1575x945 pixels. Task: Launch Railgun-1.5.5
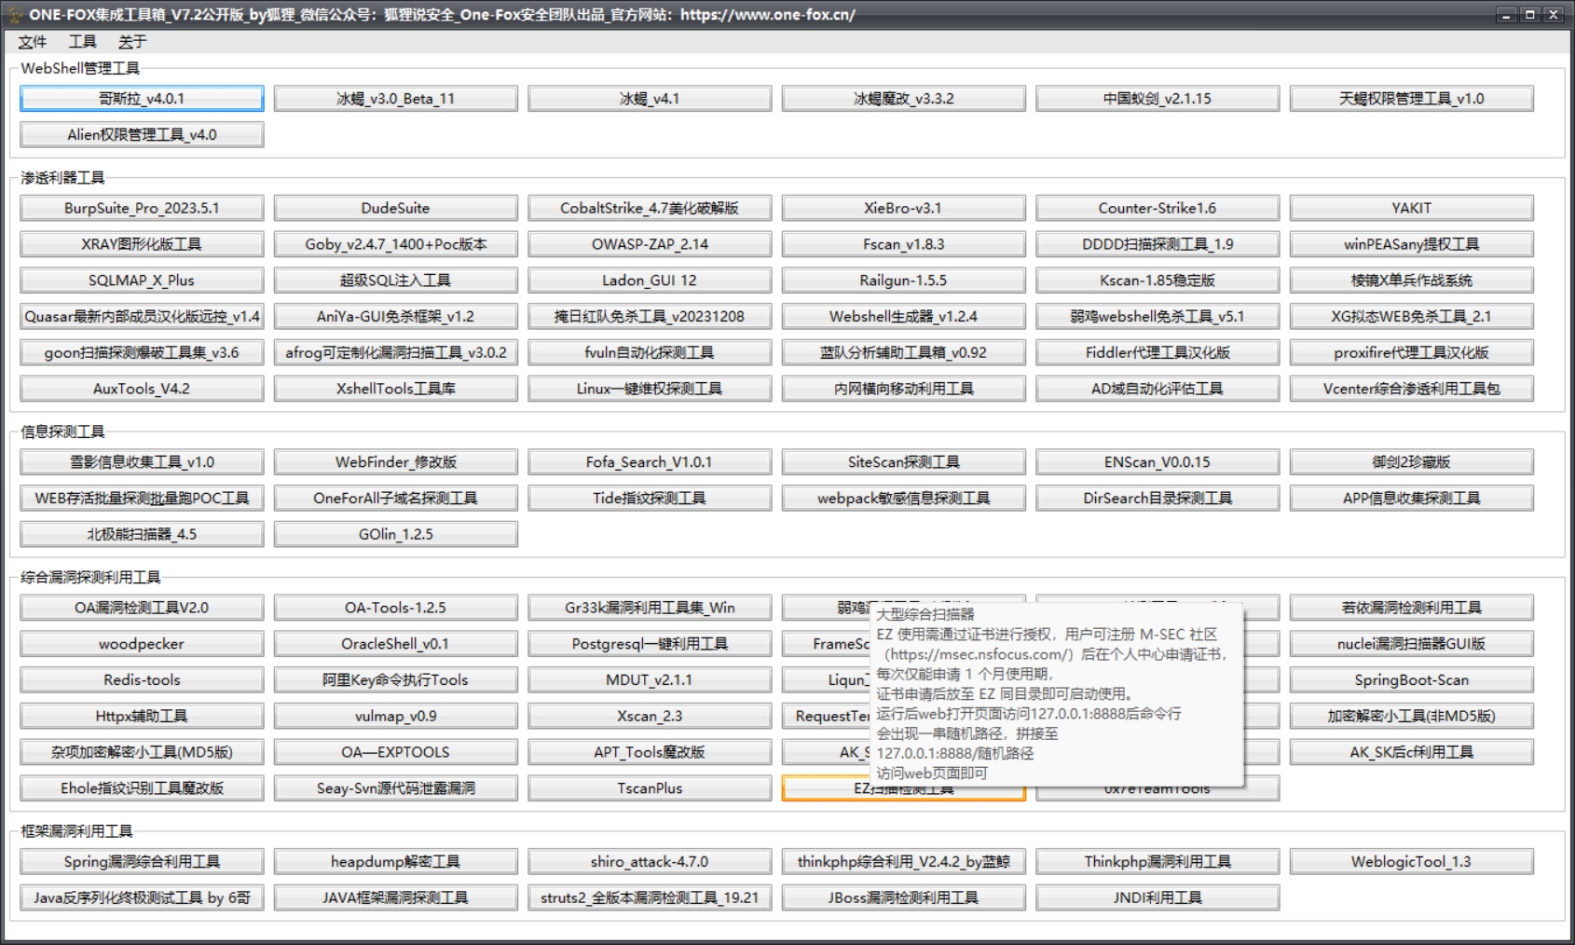pyautogui.click(x=904, y=281)
